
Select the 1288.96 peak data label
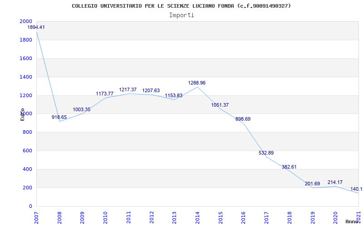coord(197,83)
